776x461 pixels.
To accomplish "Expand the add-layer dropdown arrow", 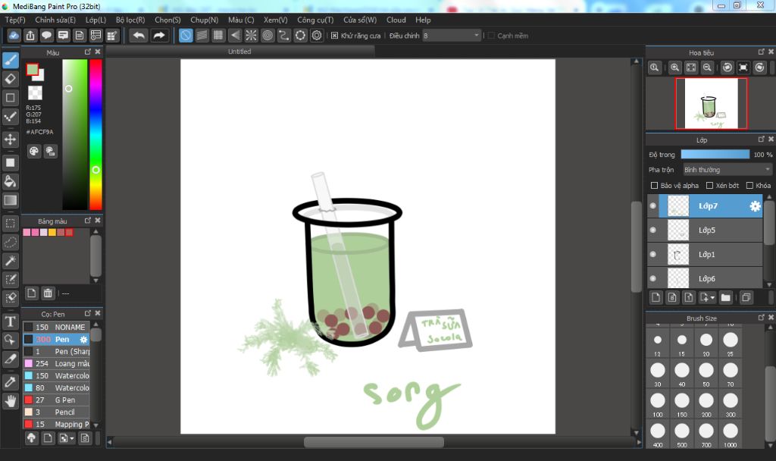I will 712,297.
